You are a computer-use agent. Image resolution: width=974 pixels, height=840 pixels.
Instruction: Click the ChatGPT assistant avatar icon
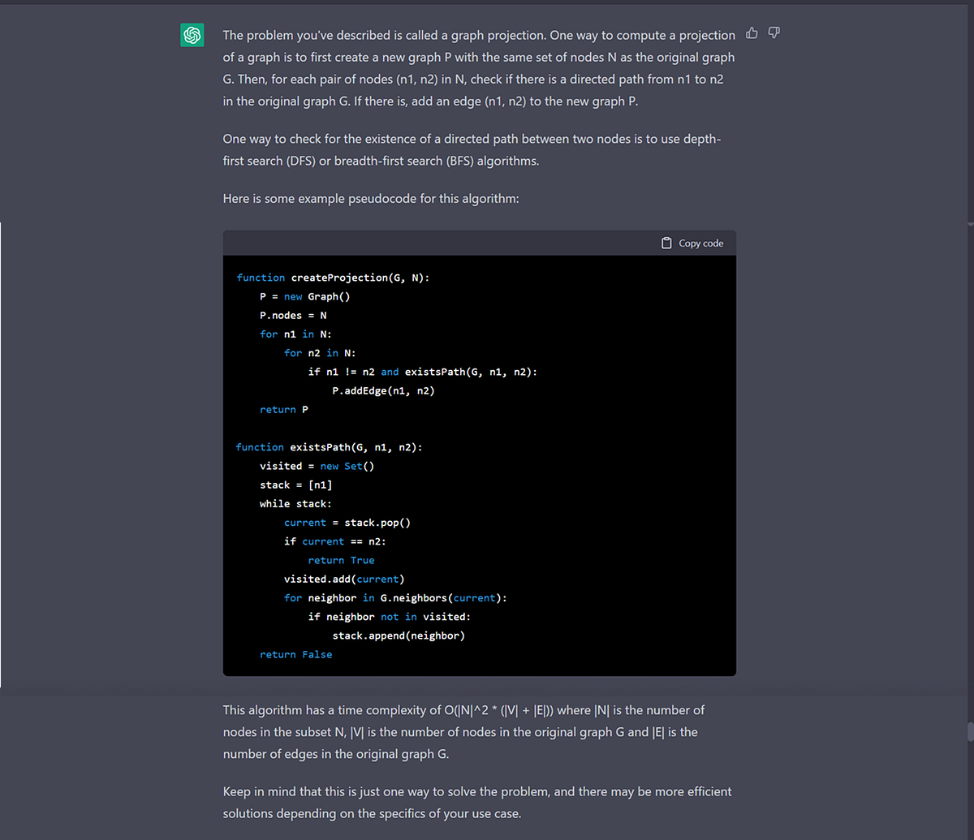point(192,35)
